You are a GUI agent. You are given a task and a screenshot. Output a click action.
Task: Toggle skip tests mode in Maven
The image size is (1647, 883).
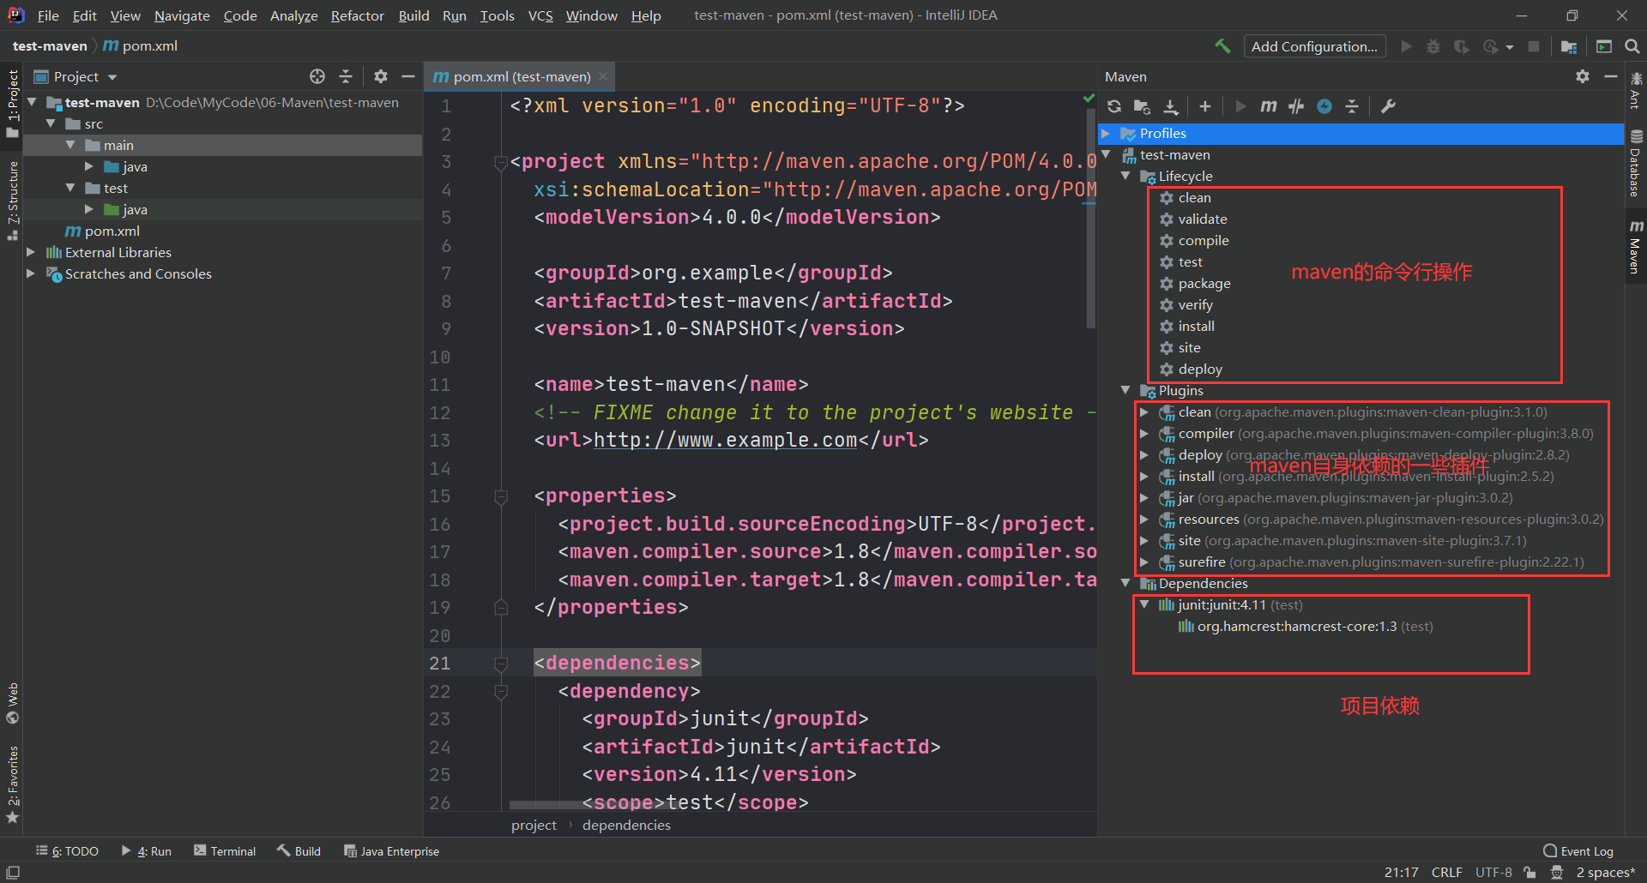(x=1324, y=106)
